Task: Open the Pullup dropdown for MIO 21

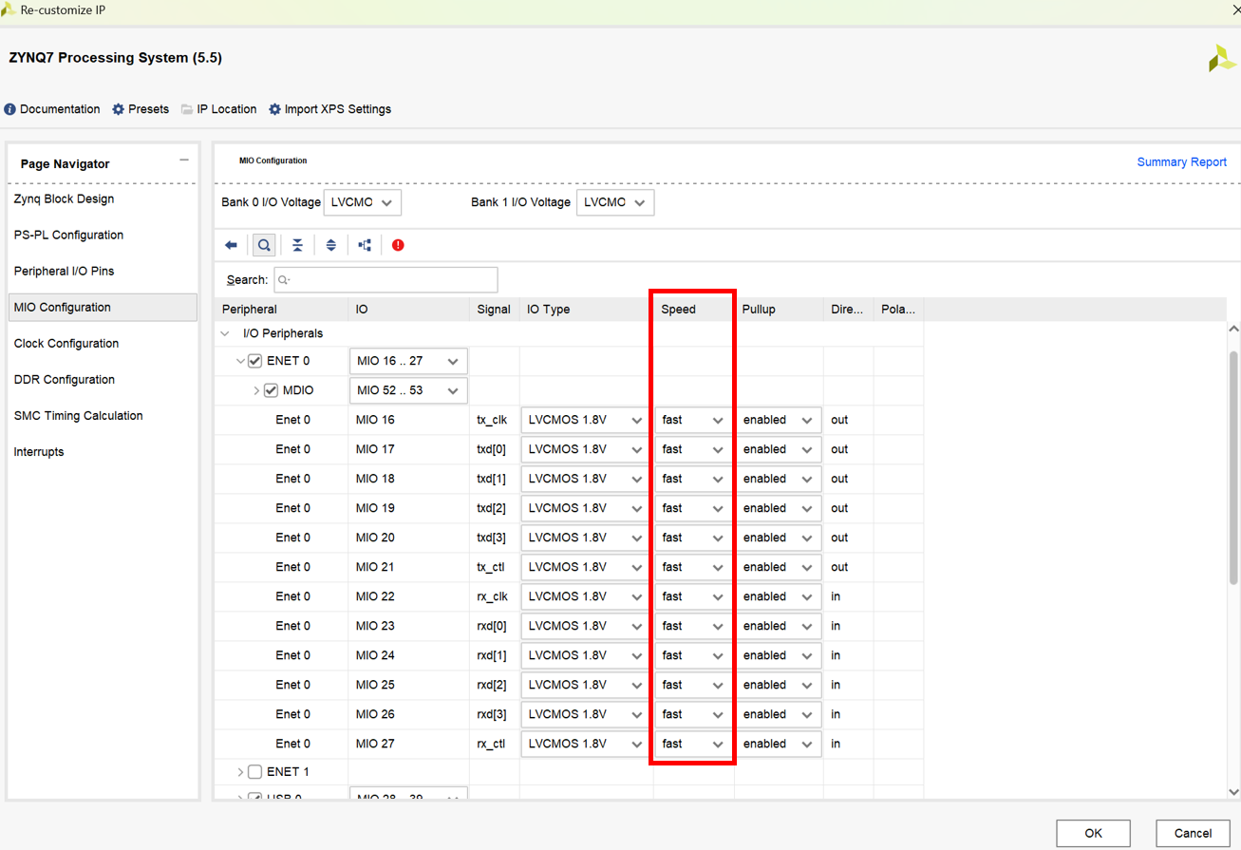Action: coord(779,567)
